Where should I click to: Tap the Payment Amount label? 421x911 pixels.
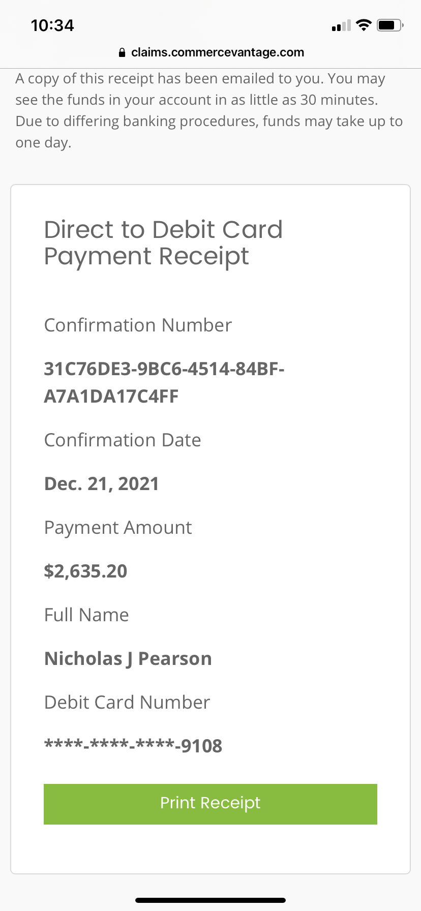[x=118, y=528]
